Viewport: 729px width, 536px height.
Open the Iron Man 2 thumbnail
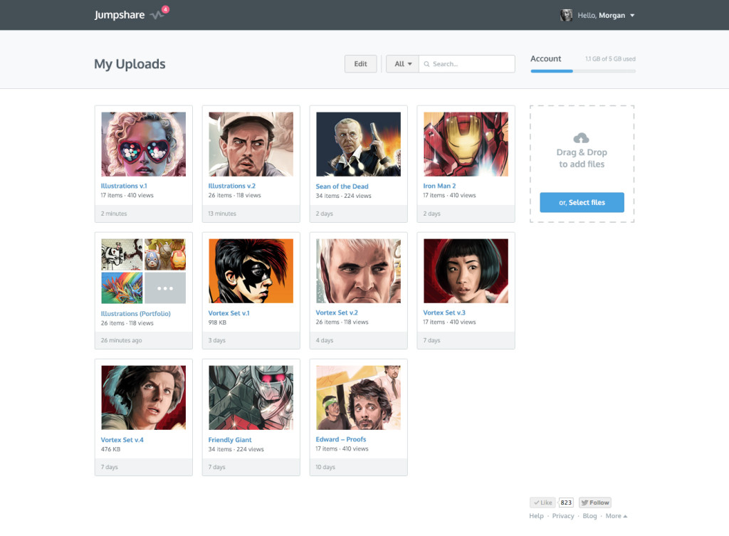tap(466, 142)
